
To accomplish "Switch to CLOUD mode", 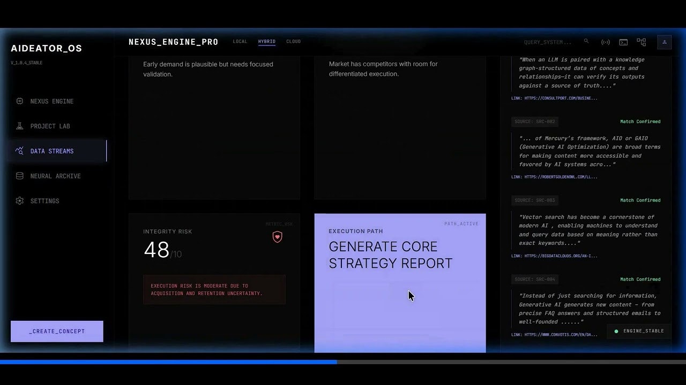I will pyautogui.click(x=294, y=42).
